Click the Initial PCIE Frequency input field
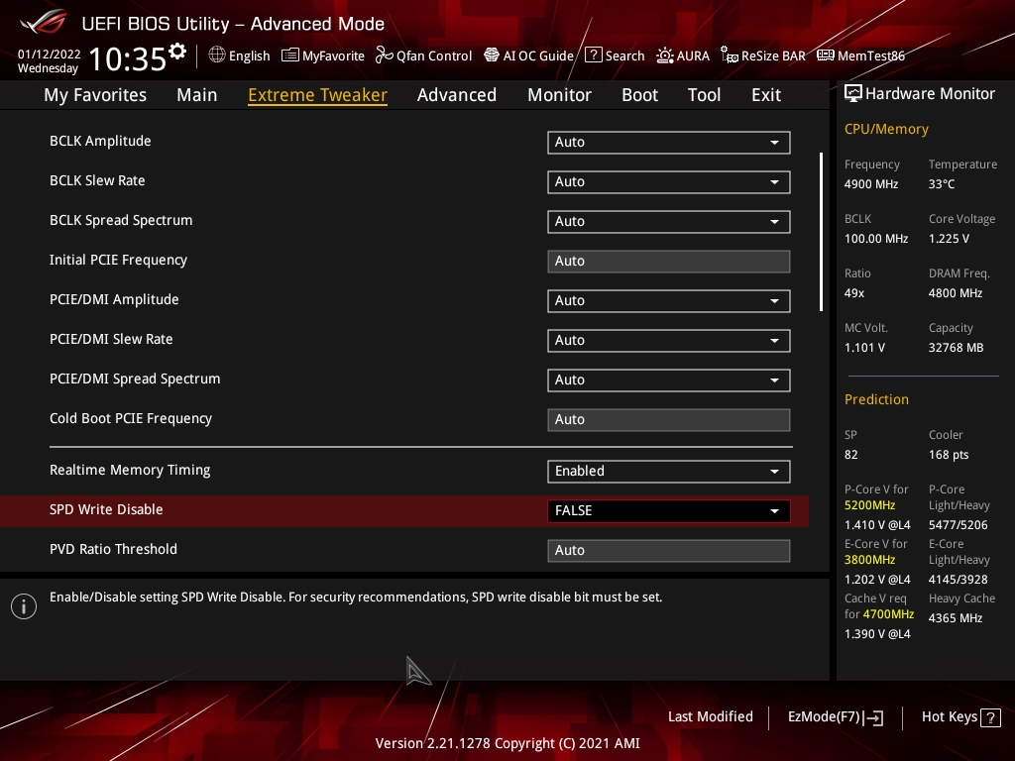Image resolution: width=1015 pixels, height=761 pixels. click(668, 261)
